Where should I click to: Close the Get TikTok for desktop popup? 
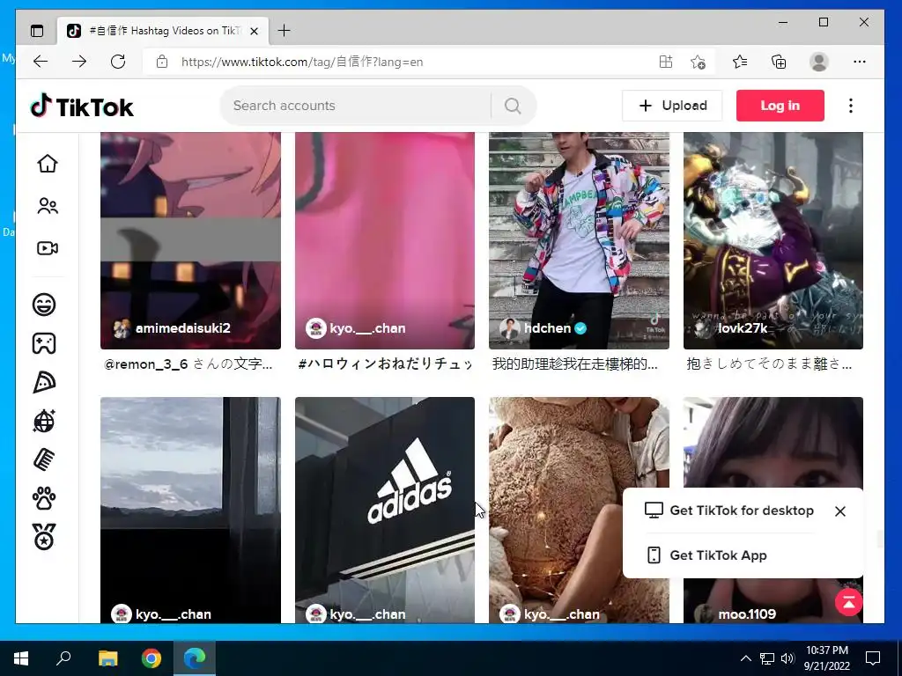point(839,511)
